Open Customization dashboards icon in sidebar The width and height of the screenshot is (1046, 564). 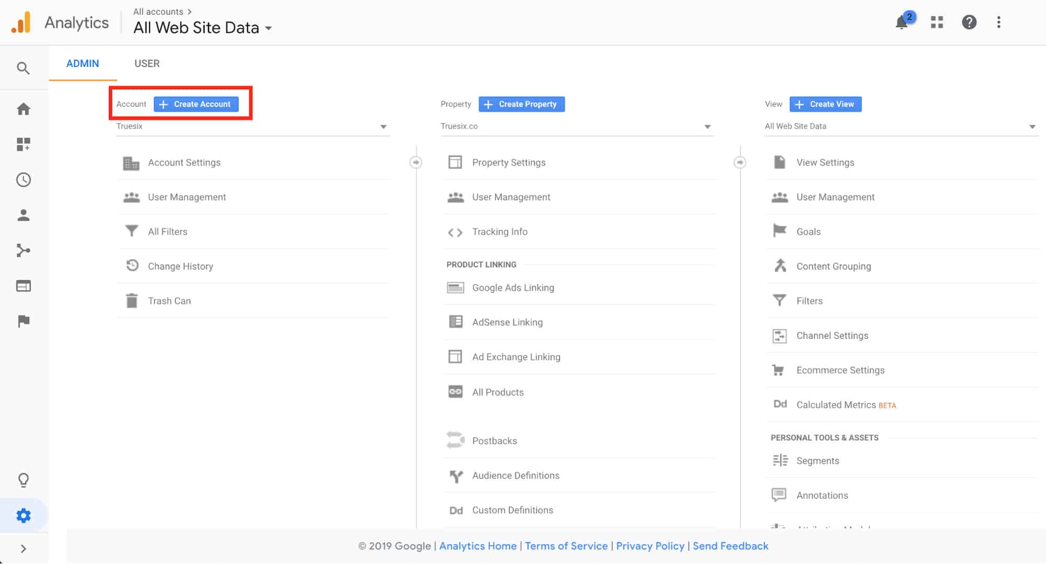tap(23, 144)
